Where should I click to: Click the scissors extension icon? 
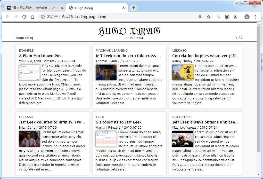pos(235,17)
